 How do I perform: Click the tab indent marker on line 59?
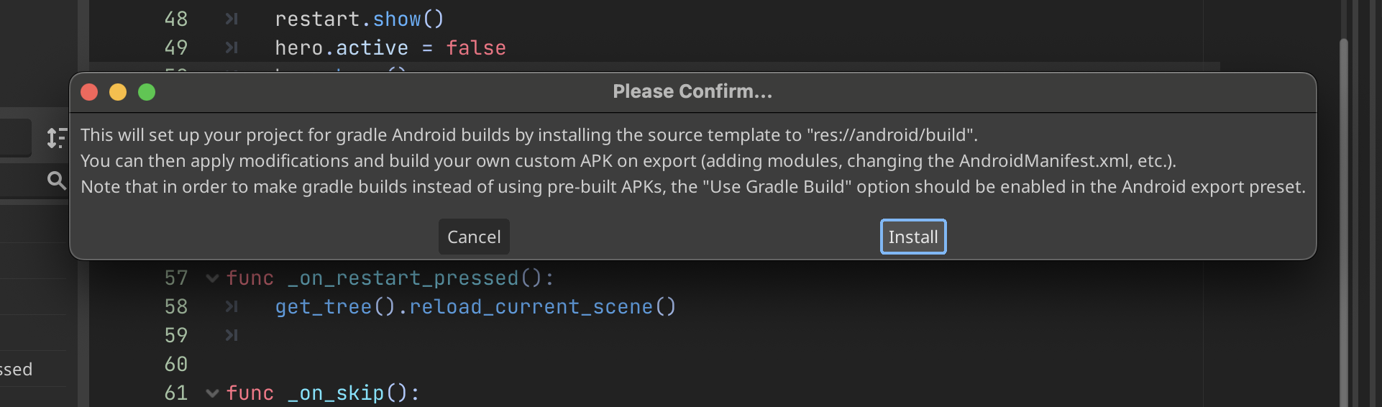(232, 336)
